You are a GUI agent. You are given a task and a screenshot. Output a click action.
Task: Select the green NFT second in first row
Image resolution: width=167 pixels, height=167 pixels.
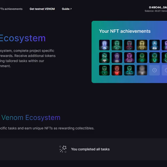tap(117, 45)
